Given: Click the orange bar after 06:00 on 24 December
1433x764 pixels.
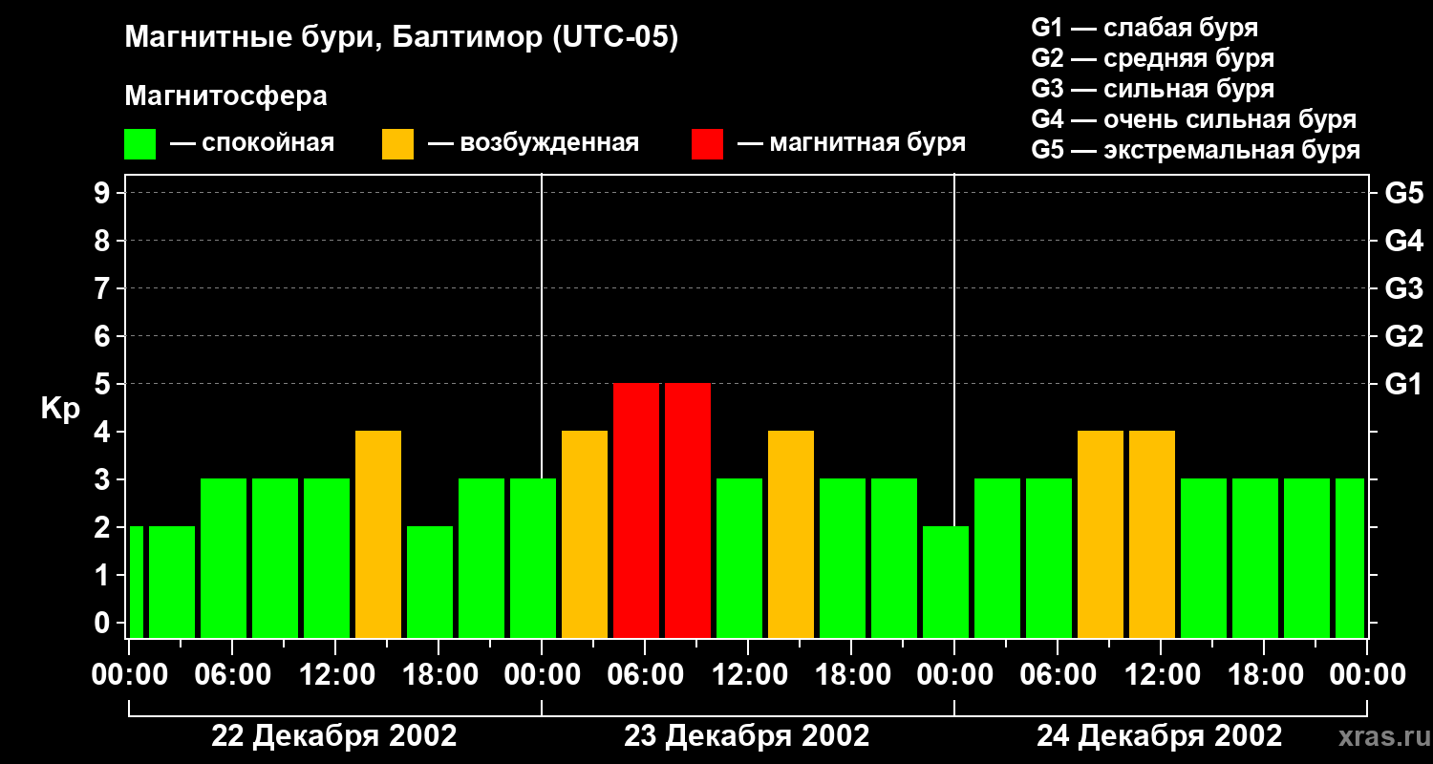Looking at the screenshot, I should 1101,535.
